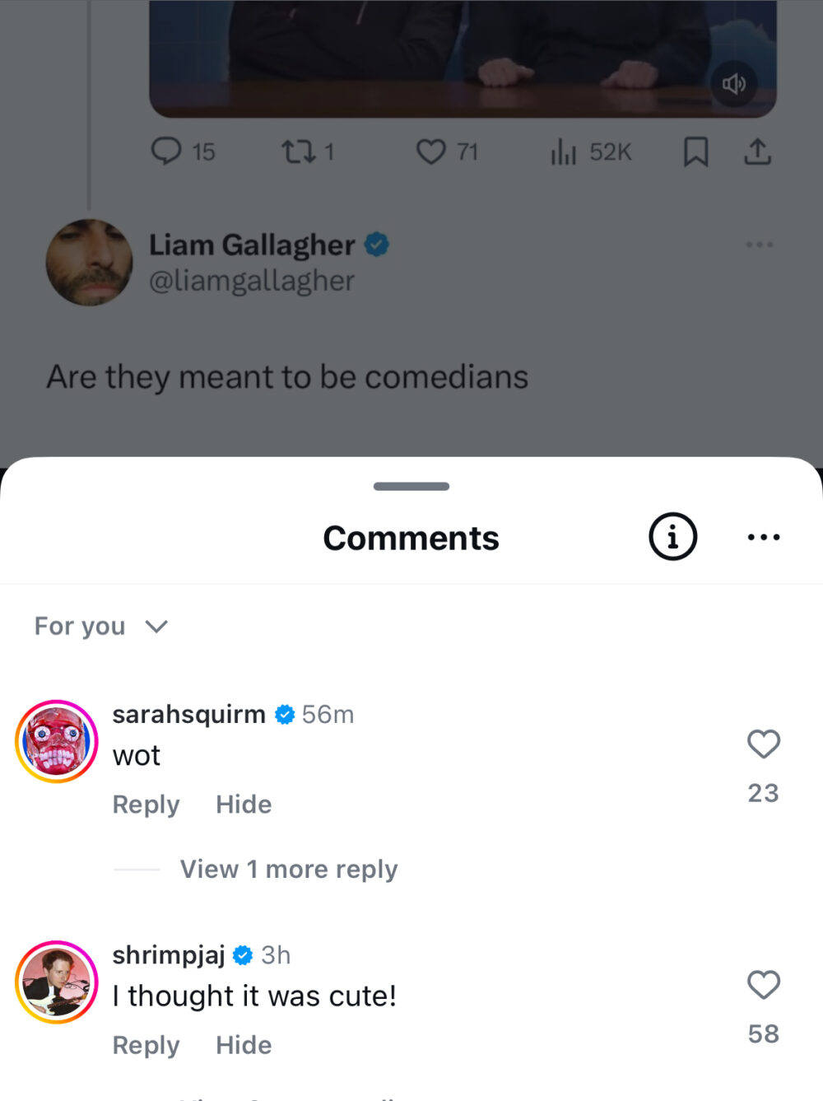Tap the comment bubble reply icon
823x1101 pixels.
(166, 152)
